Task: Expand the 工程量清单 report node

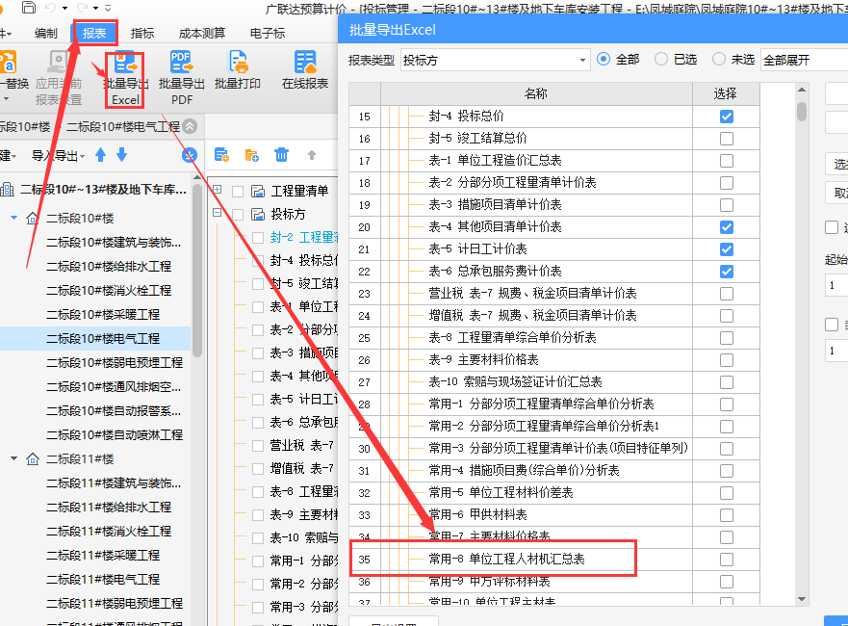Action: [x=217, y=190]
